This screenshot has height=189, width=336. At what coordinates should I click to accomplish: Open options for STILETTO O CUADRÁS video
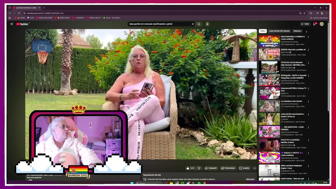click(308, 140)
